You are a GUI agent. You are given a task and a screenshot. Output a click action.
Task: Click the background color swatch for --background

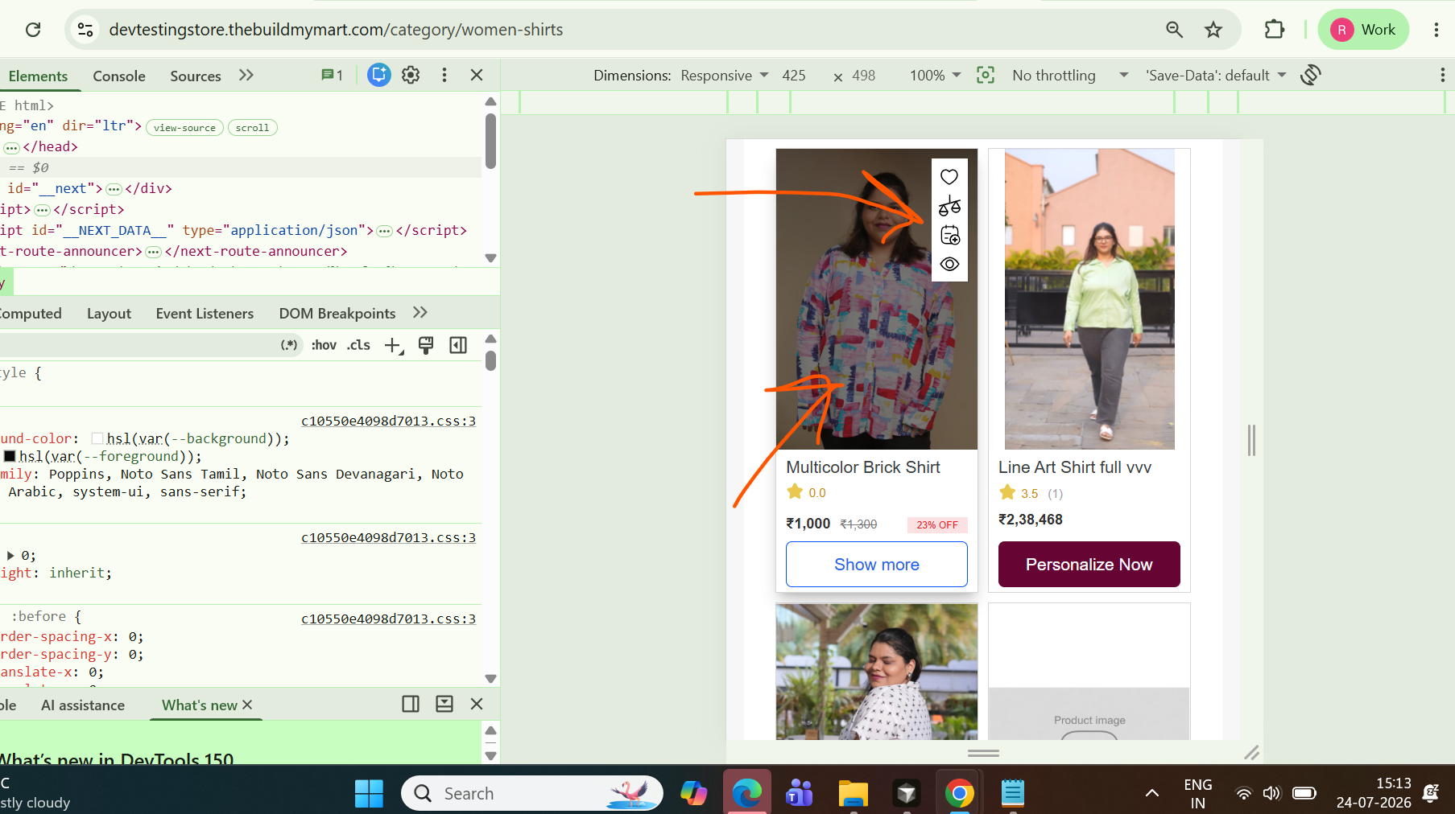[x=97, y=438]
